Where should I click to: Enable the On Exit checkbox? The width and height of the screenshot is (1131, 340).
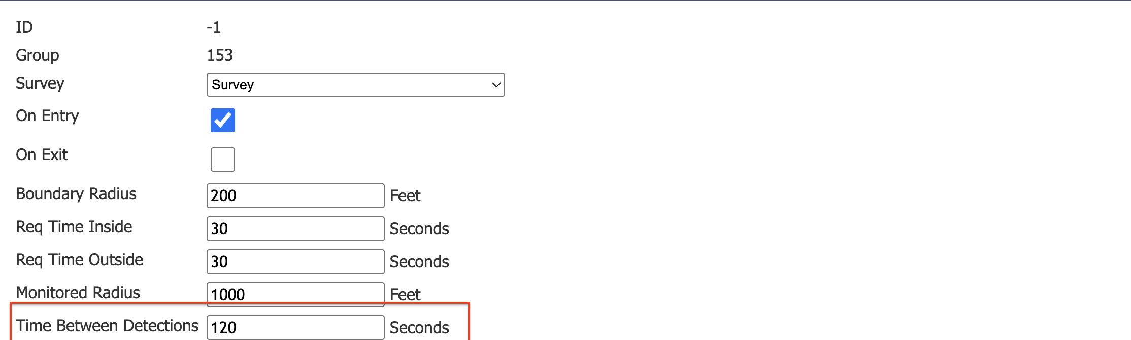point(222,159)
